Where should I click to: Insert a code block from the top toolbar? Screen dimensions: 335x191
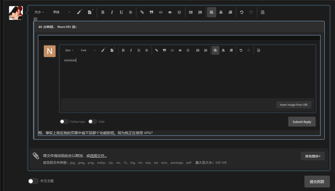click(x=161, y=12)
